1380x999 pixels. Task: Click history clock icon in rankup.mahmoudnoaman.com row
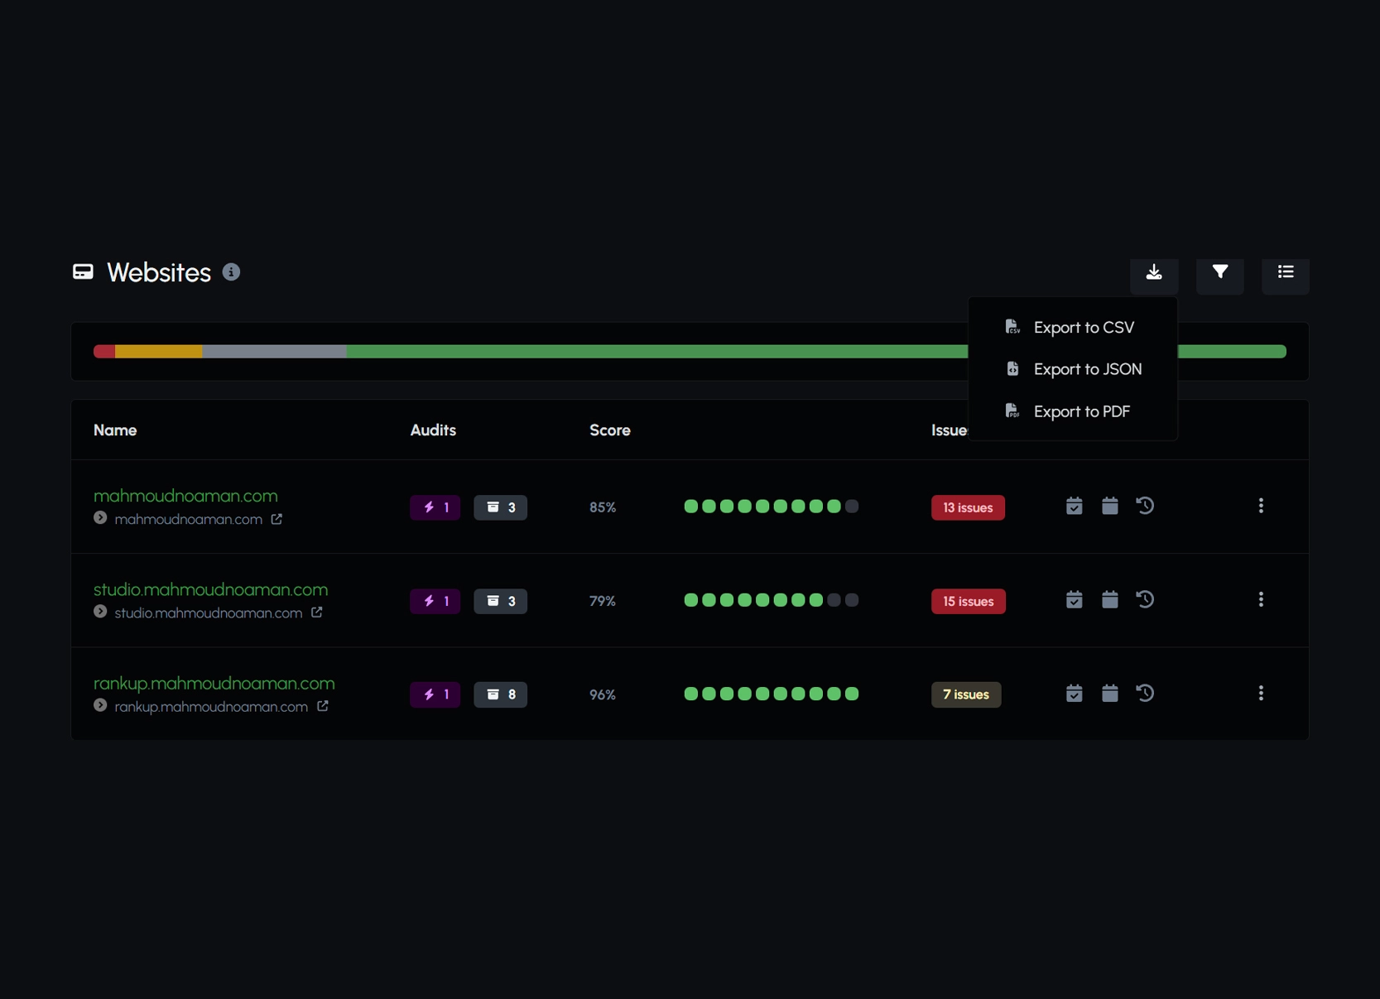pyautogui.click(x=1145, y=693)
